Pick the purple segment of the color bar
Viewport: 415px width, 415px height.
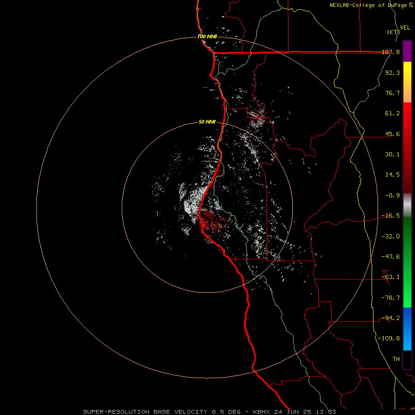coord(407,52)
